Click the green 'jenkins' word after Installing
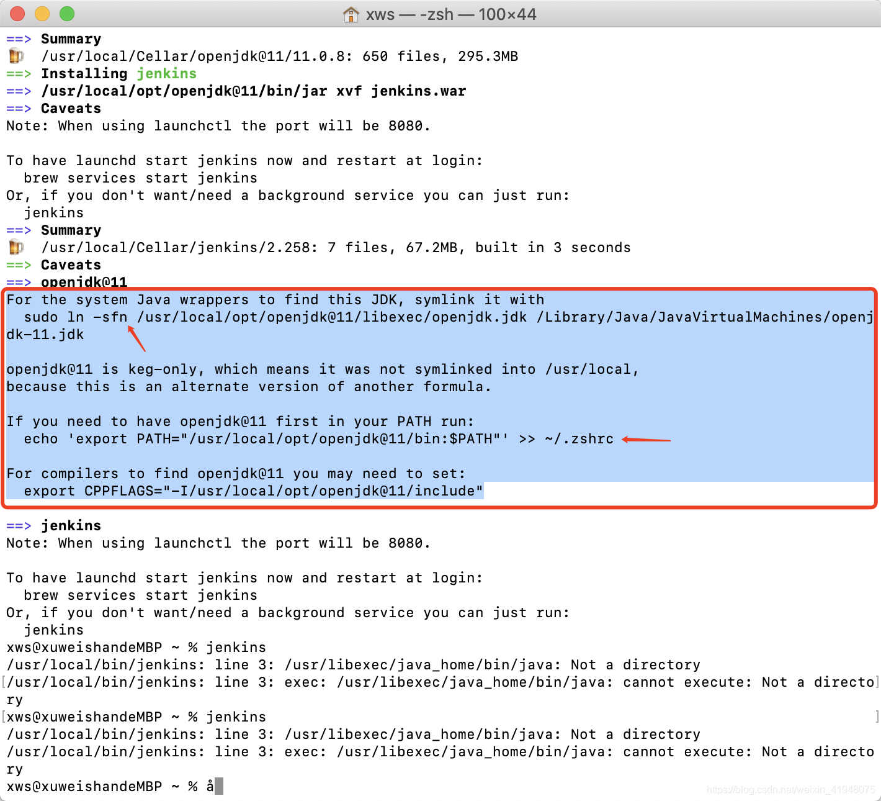 [x=166, y=73]
